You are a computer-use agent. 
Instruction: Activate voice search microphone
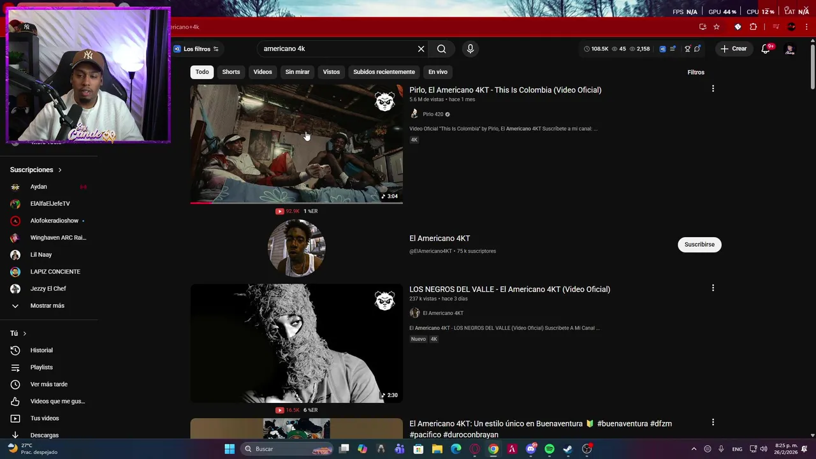pyautogui.click(x=470, y=49)
